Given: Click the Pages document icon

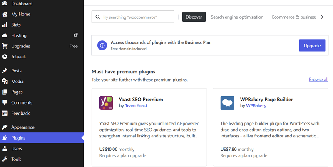Looking at the screenshot, I should click(x=5, y=92).
